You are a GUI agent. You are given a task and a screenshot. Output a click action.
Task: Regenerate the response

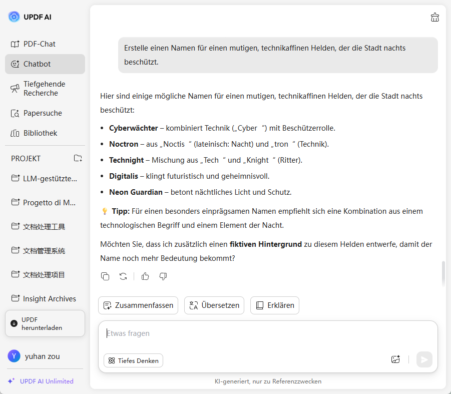[x=123, y=276]
